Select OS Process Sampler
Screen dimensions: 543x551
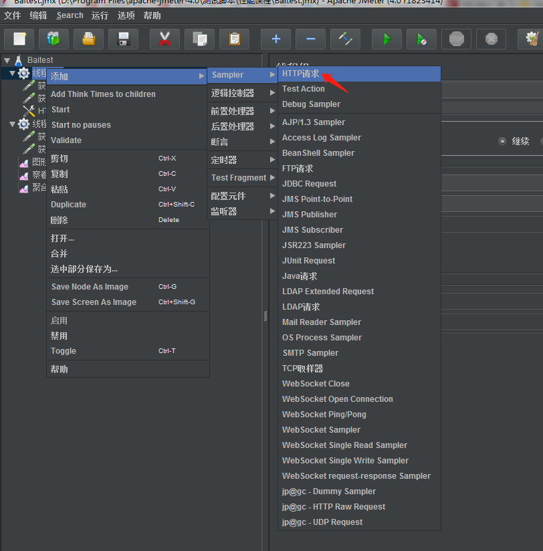click(359, 338)
